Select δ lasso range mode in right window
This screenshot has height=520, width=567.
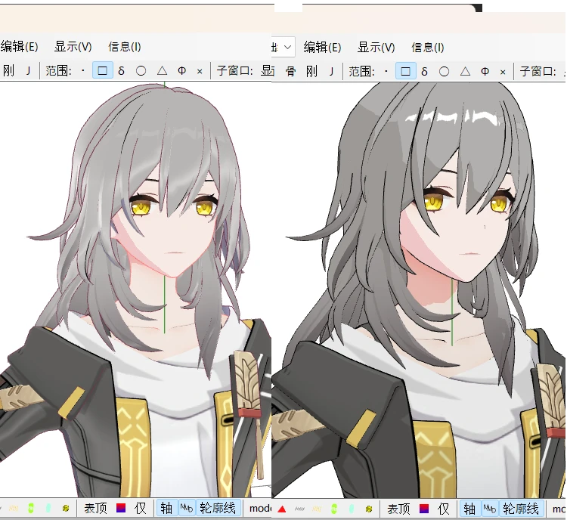click(x=425, y=71)
